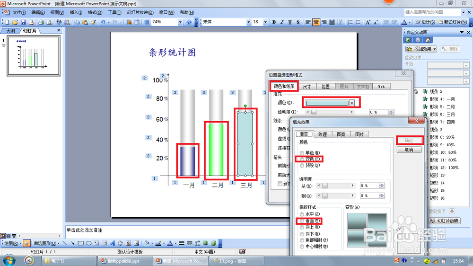473x266 pixels.
Task: Select the 预设 (preset) radio button
Action: point(302,166)
